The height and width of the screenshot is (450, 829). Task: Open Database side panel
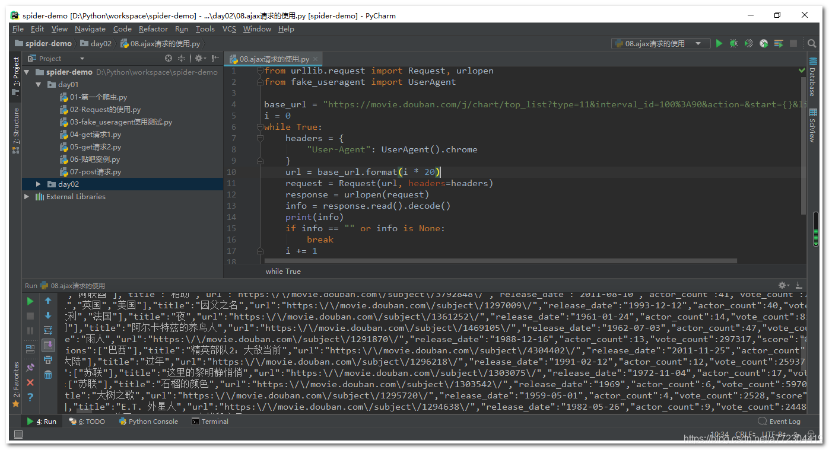[812, 78]
